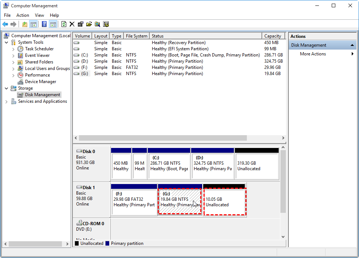Click the Refresh icon on the toolbar

pos(64,24)
